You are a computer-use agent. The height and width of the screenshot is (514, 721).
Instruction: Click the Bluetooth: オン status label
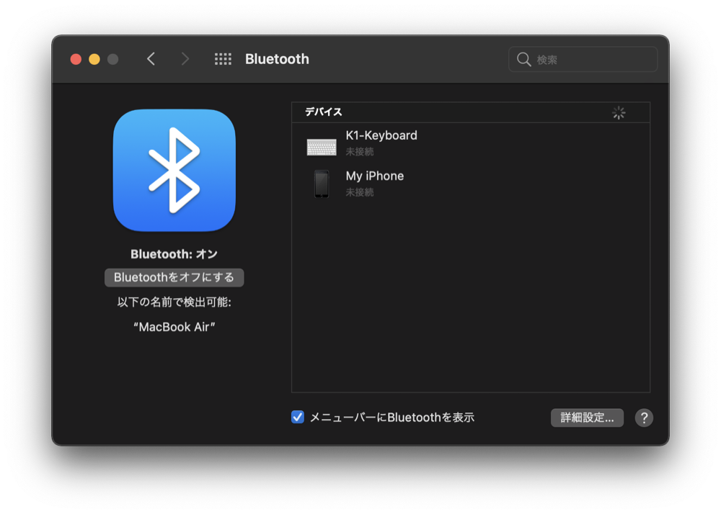point(174,254)
